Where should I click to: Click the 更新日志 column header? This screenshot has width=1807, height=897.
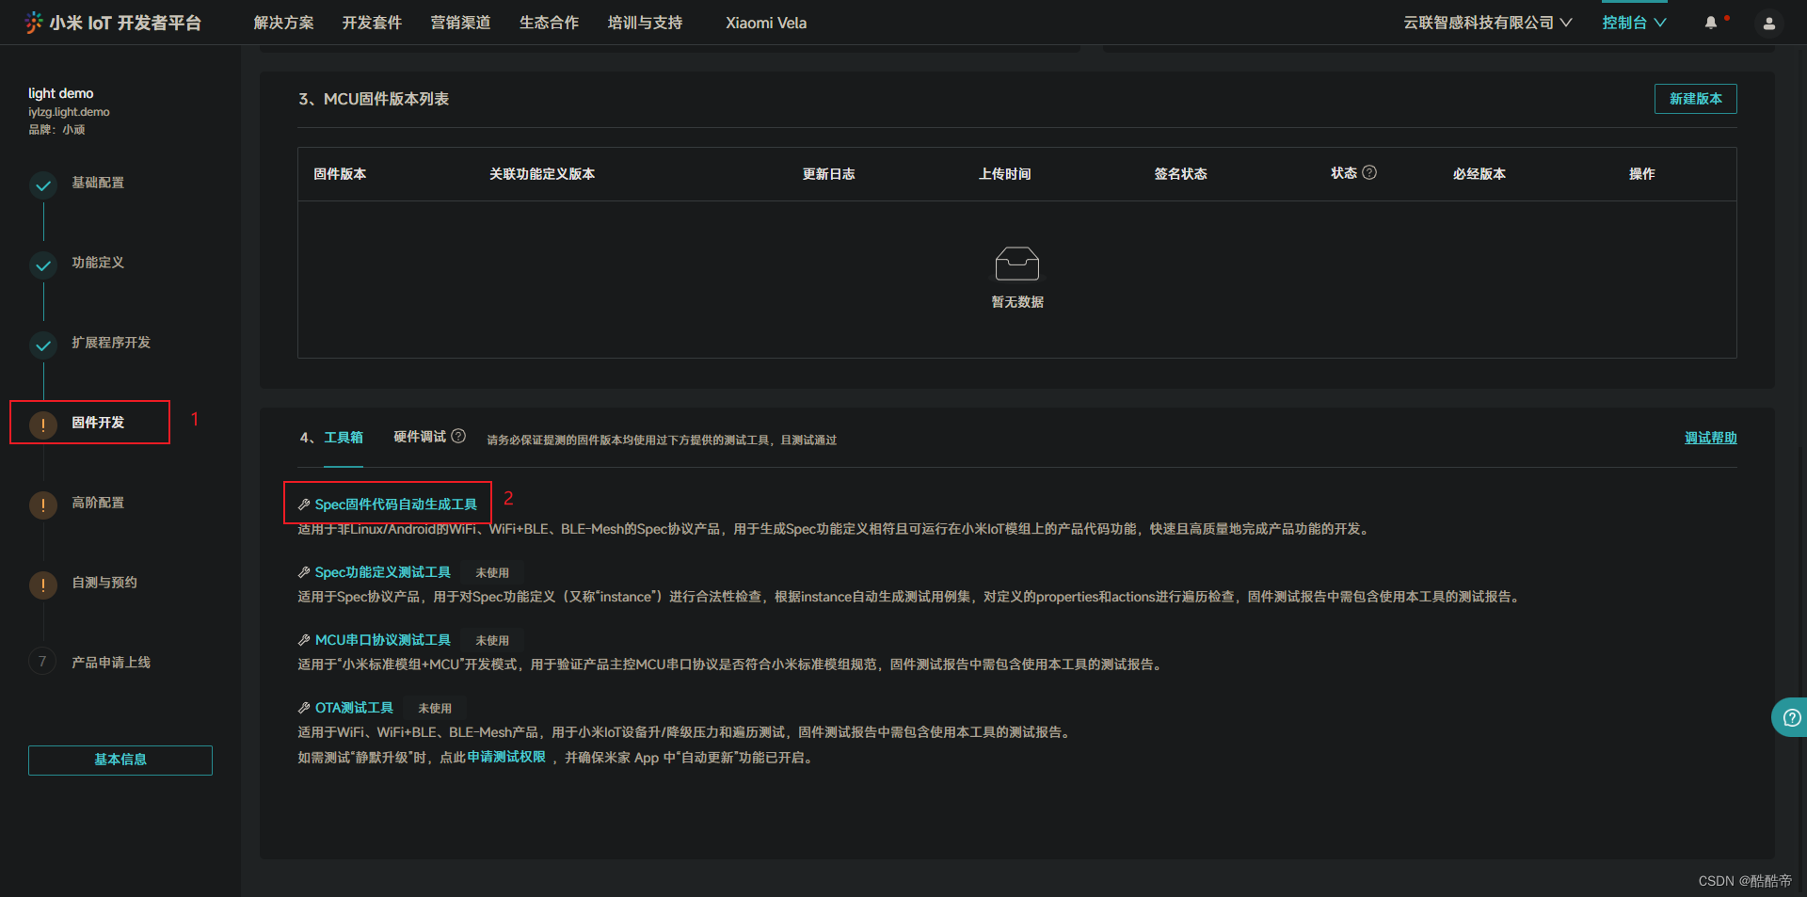click(x=829, y=174)
